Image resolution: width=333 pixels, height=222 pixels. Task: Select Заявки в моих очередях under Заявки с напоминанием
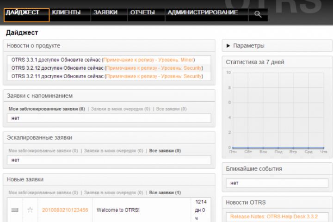[120, 109]
